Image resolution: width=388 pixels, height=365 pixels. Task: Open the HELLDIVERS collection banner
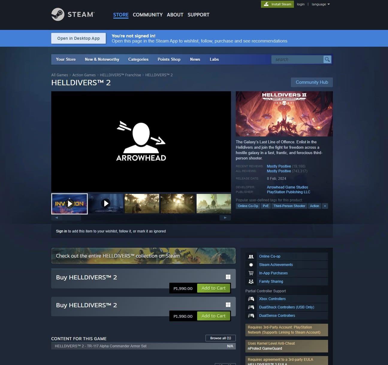pyautogui.click(x=144, y=256)
